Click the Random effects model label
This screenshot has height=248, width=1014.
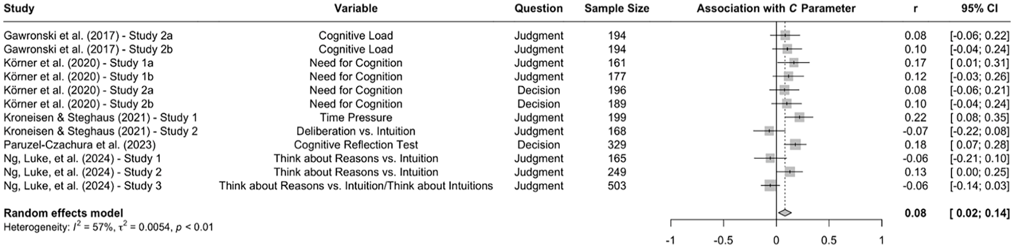tap(63, 213)
